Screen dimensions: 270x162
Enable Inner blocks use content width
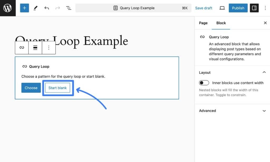pyautogui.click(x=204, y=83)
